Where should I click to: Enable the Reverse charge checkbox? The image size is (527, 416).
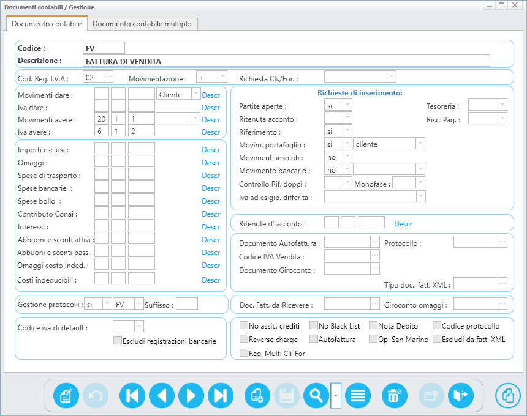[x=244, y=340]
